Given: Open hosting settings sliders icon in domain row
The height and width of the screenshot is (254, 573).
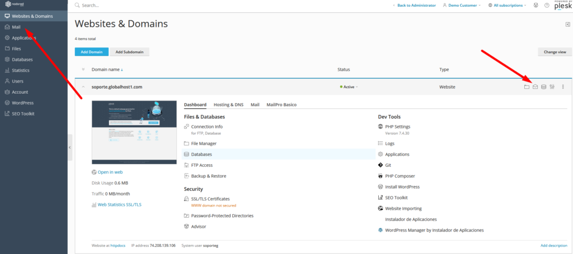Looking at the screenshot, I should tap(552, 87).
